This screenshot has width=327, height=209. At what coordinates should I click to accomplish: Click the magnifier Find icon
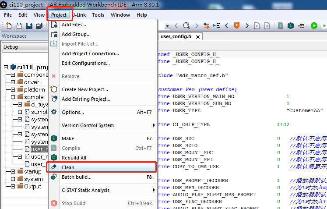point(186,26)
